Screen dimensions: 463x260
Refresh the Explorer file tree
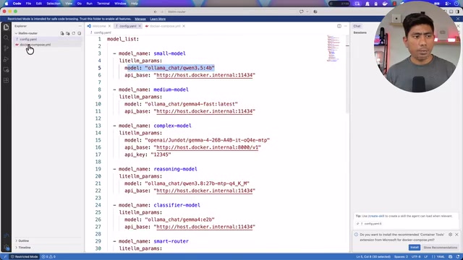point(74,33)
